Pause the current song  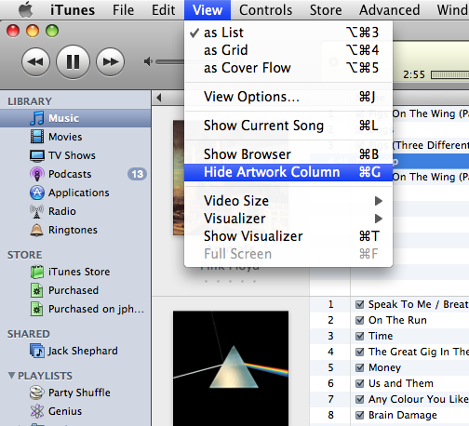(73, 61)
